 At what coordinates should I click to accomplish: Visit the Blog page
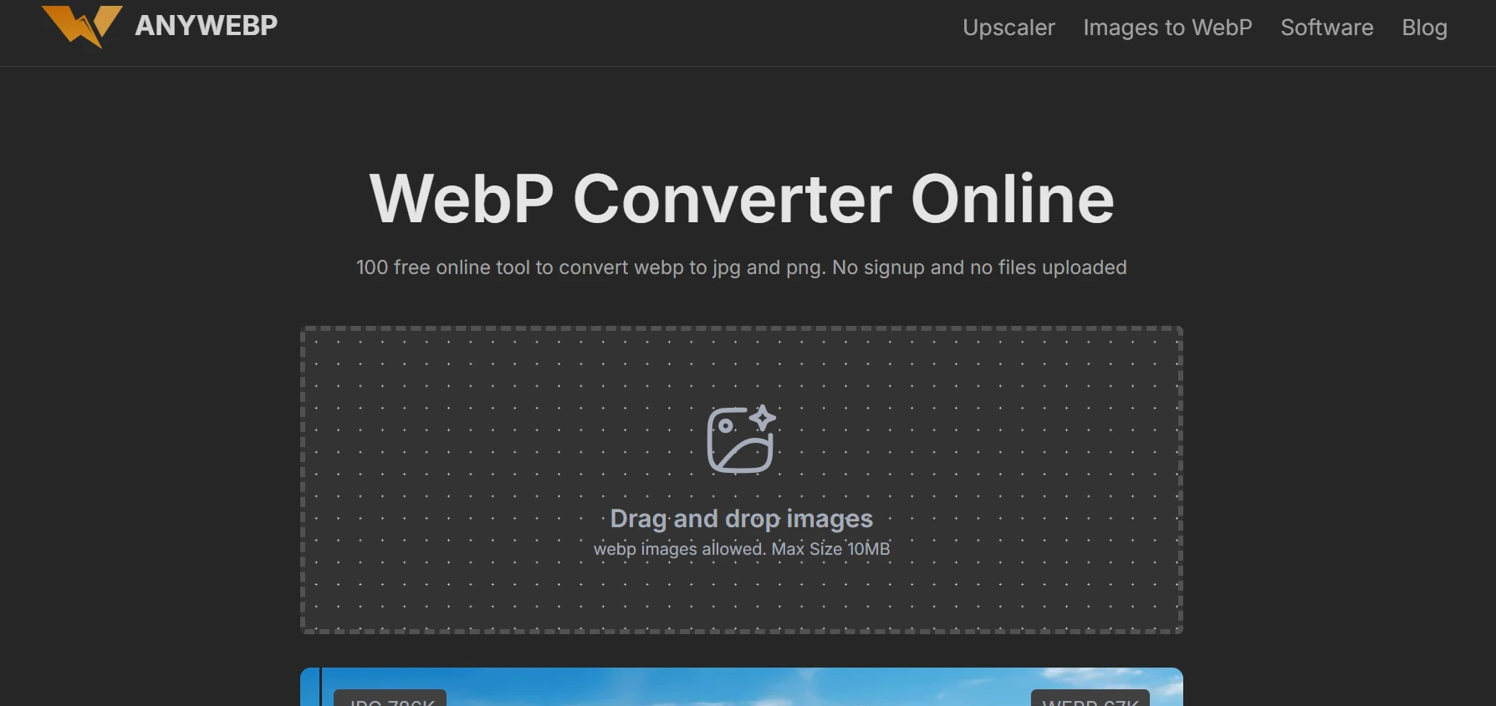coord(1424,28)
